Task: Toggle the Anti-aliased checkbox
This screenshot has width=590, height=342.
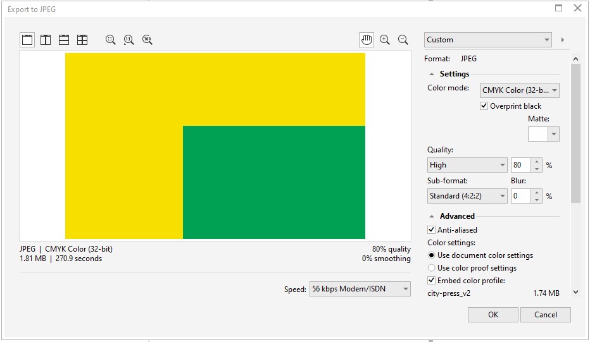Action: [x=432, y=230]
